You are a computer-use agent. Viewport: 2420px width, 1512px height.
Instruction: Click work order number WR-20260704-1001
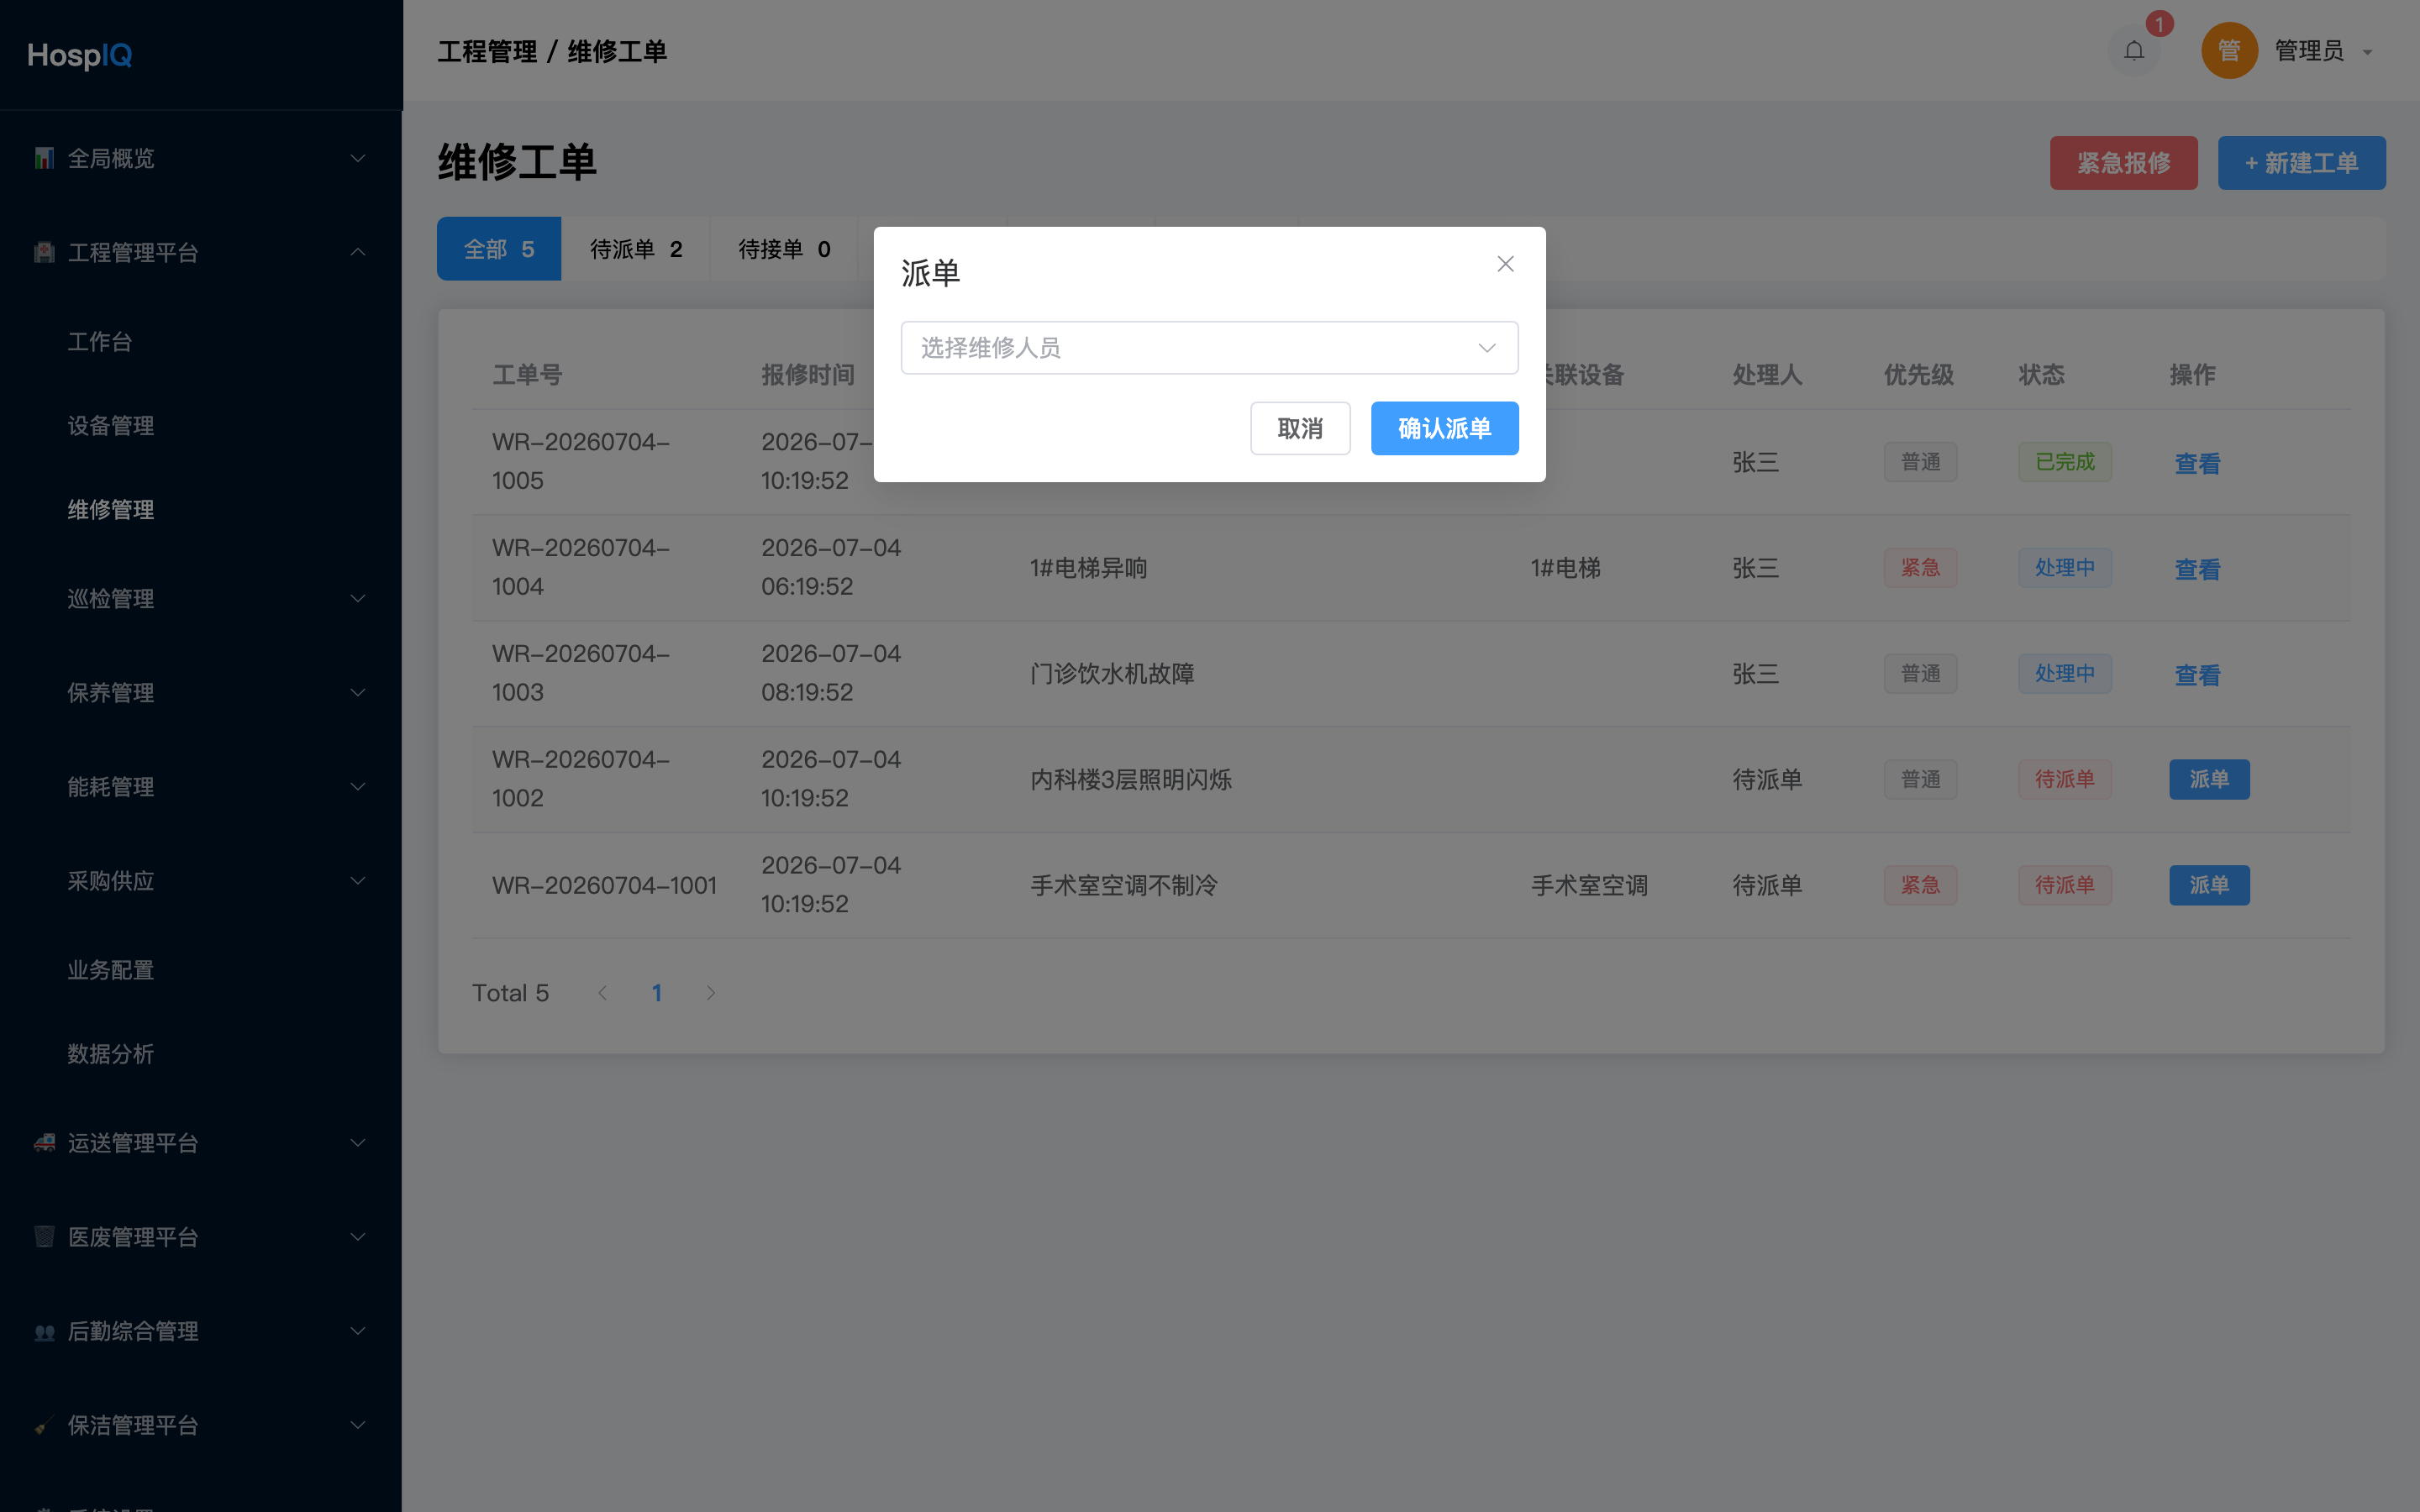[604, 886]
